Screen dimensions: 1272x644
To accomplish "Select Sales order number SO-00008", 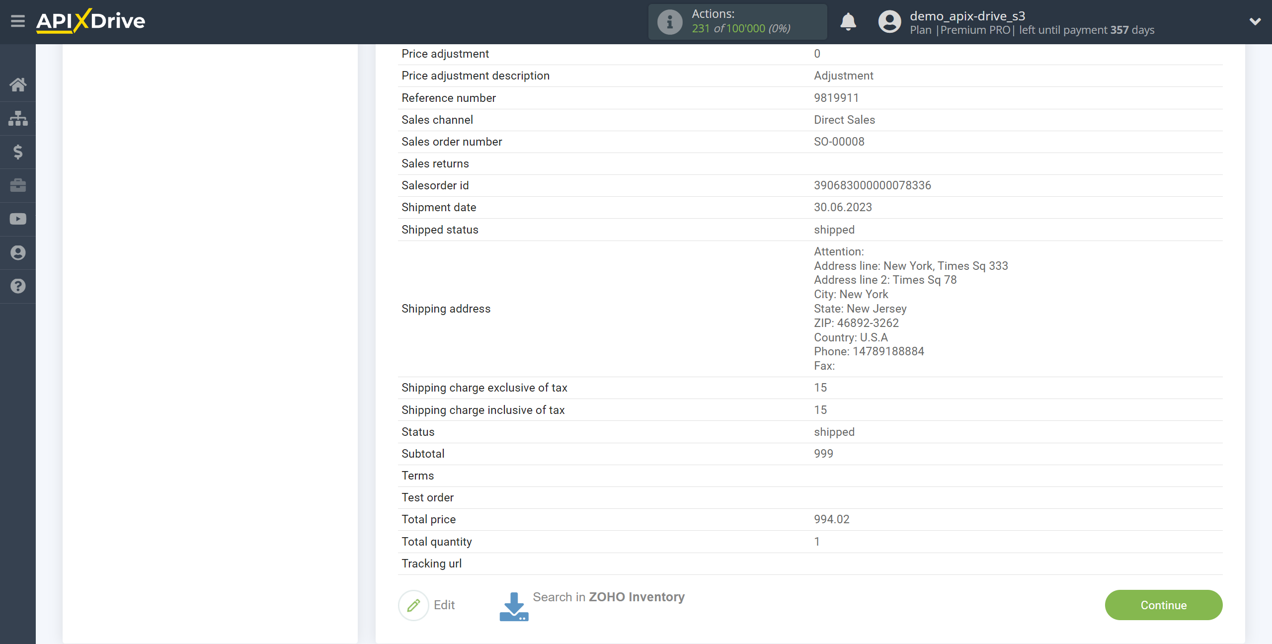I will tap(839, 142).
